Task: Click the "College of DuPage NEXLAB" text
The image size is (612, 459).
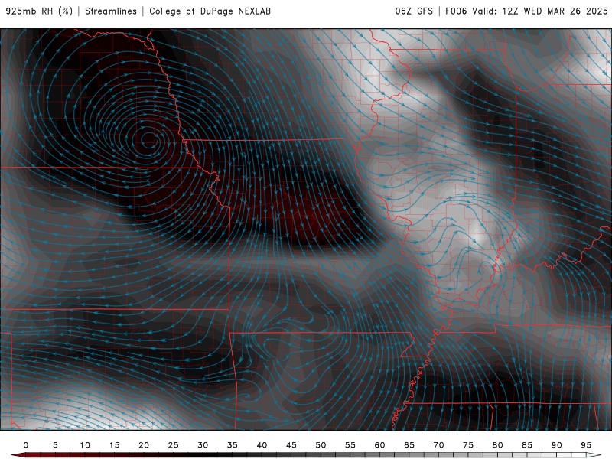Action: [210, 11]
